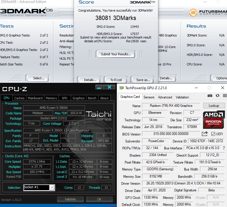Click the GPU-Z title bar app icon
This screenshot has width=227, height=207.
click(121, 88)
